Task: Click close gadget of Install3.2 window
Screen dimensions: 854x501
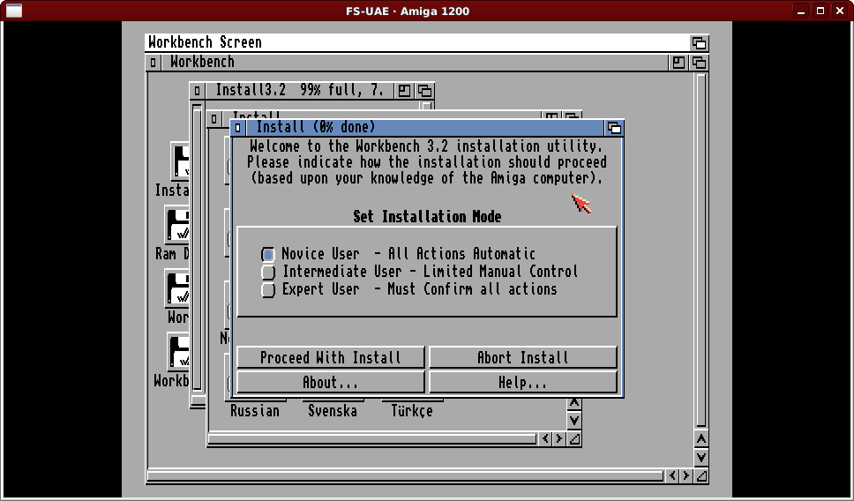Action: [197, 90]
